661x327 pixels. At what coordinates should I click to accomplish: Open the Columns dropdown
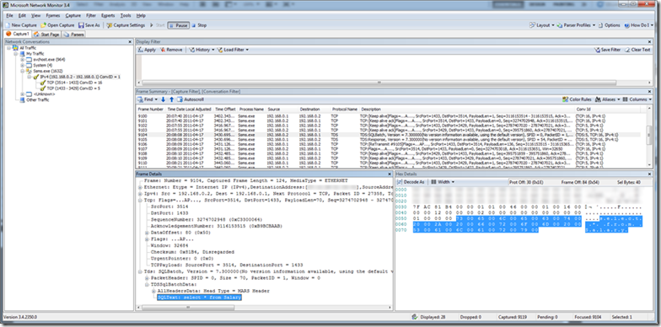coord(637,99)
